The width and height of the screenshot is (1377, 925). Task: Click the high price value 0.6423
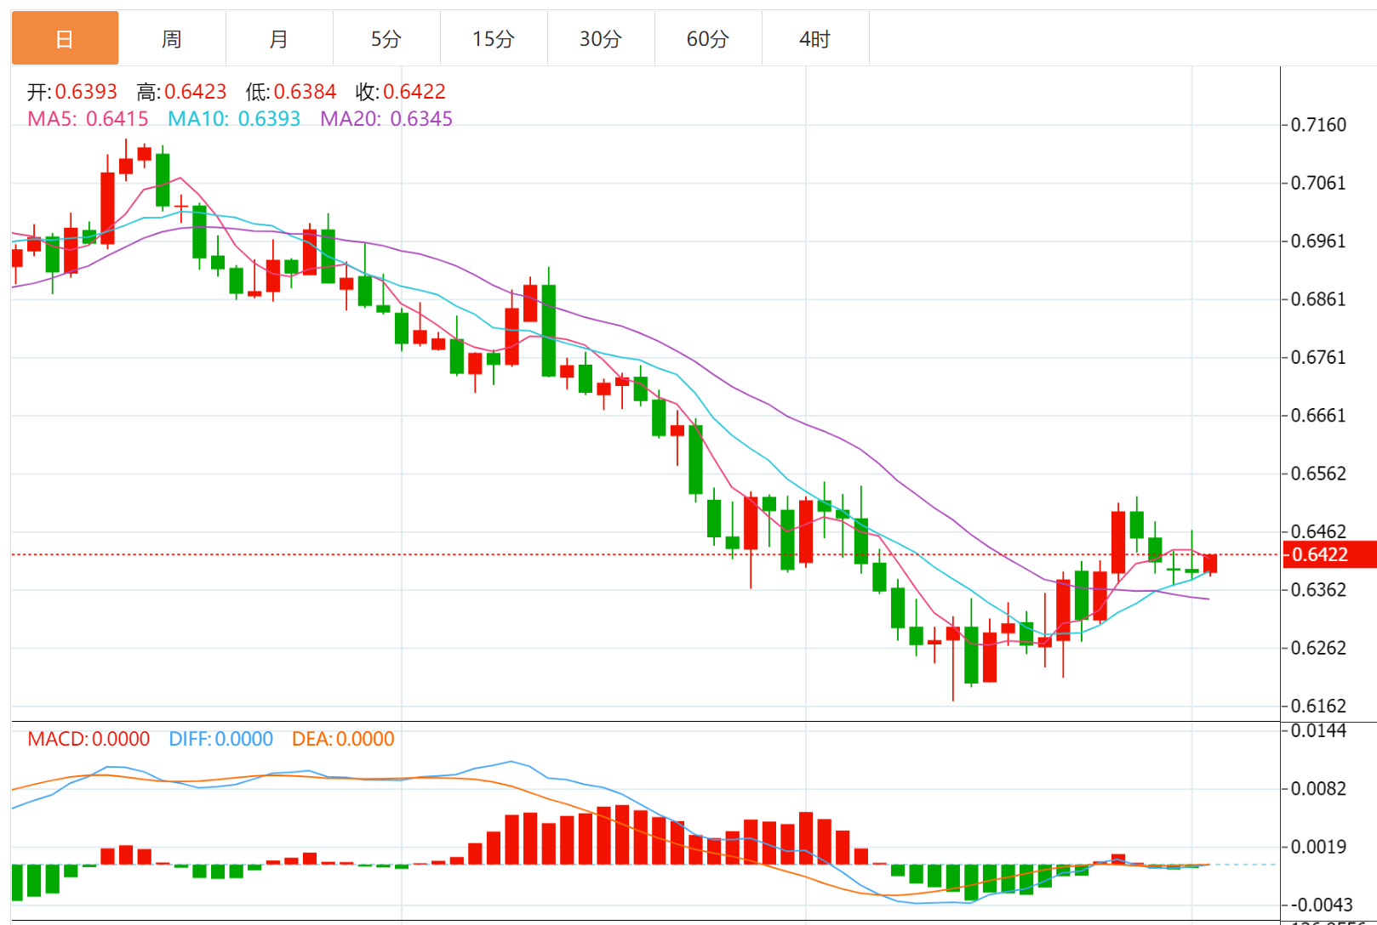196,92
